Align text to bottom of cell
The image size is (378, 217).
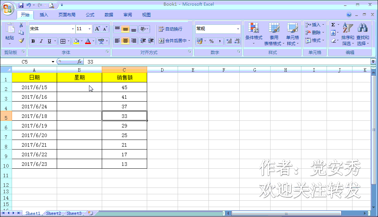[x=134, y=29]
